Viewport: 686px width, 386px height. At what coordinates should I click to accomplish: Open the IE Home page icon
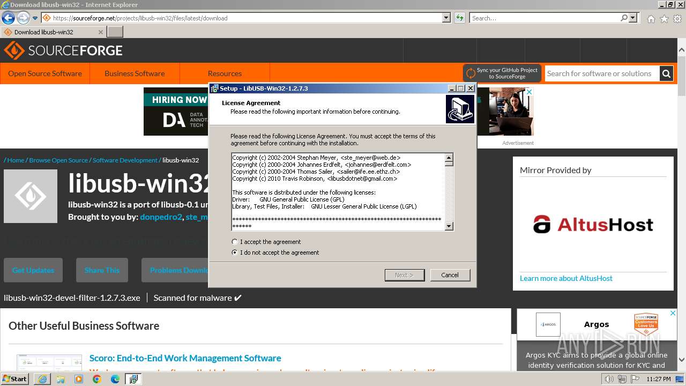(x=651, y=18)
